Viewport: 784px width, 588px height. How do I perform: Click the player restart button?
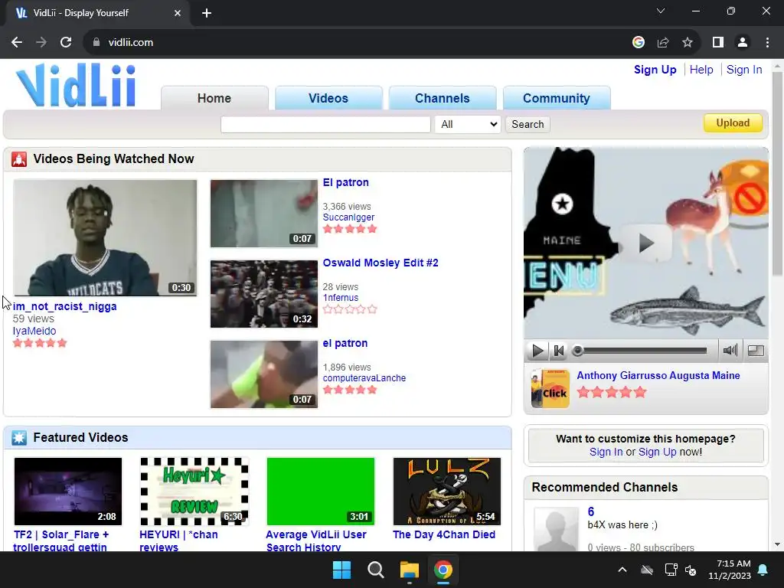tap(558, 351)
